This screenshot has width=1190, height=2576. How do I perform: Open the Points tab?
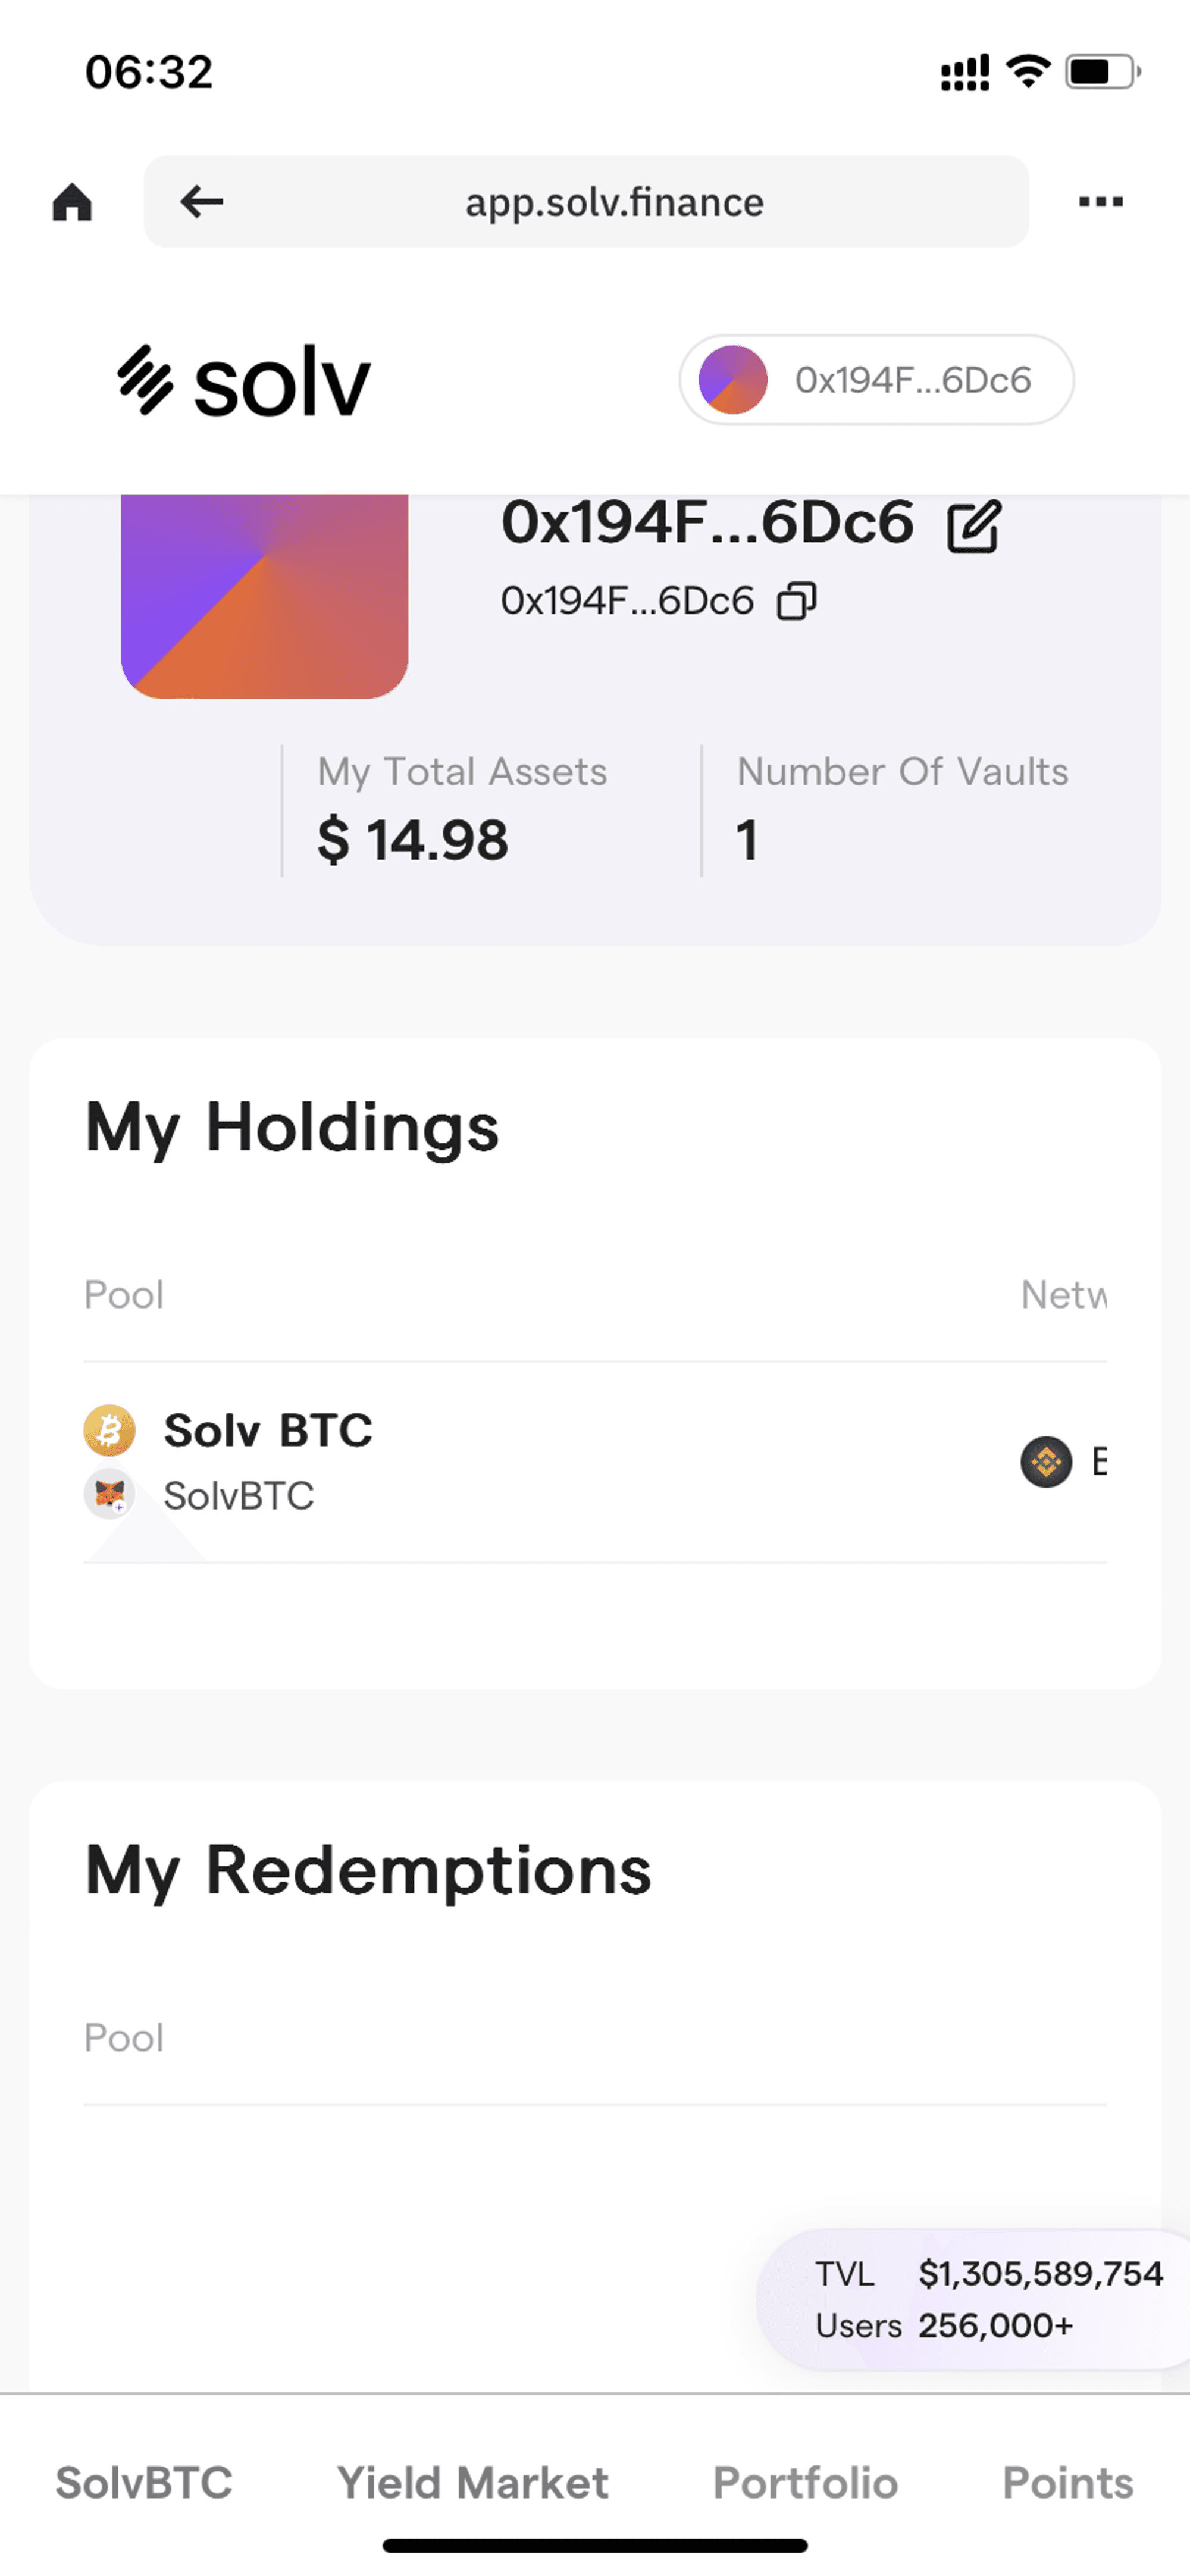coord(1068,2483)
